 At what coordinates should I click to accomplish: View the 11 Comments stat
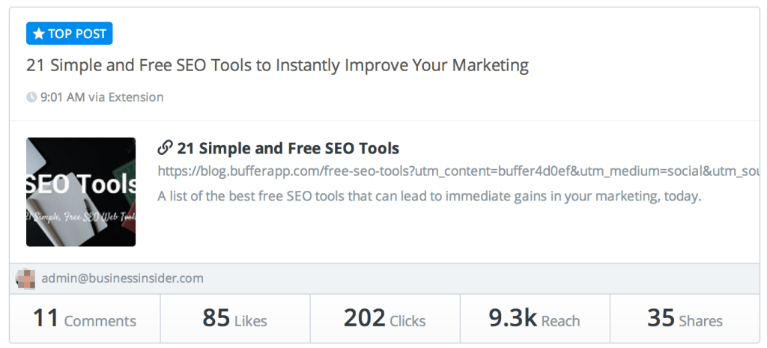coord(85,319)
